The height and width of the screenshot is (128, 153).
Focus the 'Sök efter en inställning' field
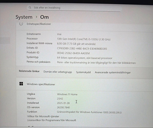tap(74, 8)
